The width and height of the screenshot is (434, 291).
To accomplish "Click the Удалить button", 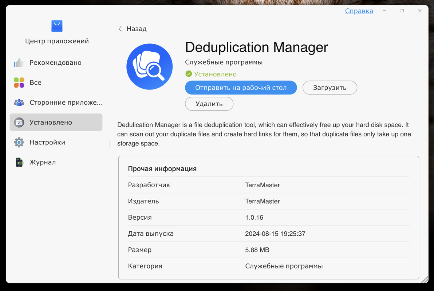I will tap(209, 104).
